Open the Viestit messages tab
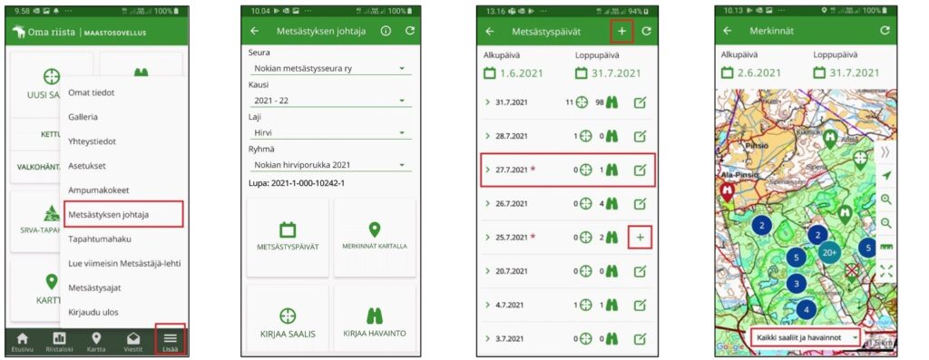This screenshot has width=929, height=360. (x=133, y=342)
